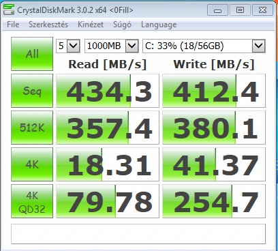
Task: Click the CrystalDiskMark title bar app icon
Action: (x=9, y=10)
